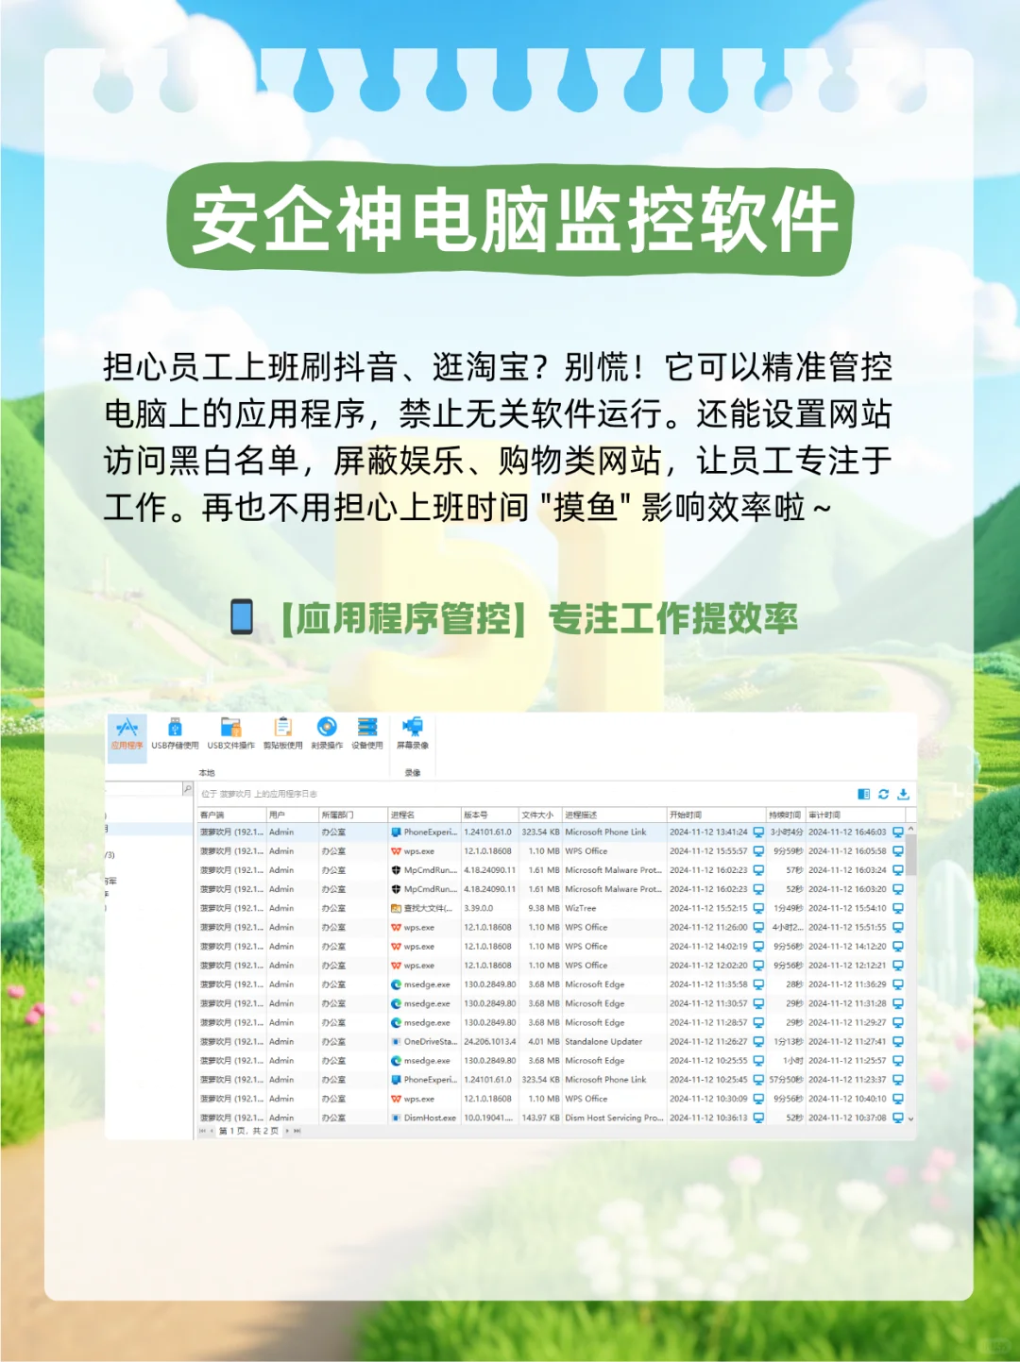Click the export download icon at top right
Viewport: 1020px width, 1362px height.
pyautogui.click(x=904, y=795)
